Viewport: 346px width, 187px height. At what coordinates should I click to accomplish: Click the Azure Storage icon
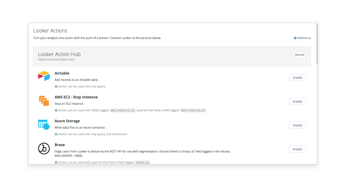click(x=44, y=125)
